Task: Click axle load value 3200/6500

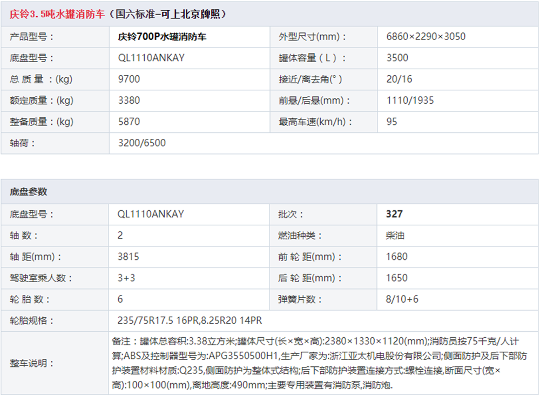Action: pos(142,143)
